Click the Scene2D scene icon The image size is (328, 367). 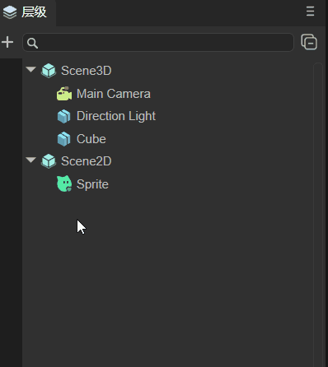point(49,161)
